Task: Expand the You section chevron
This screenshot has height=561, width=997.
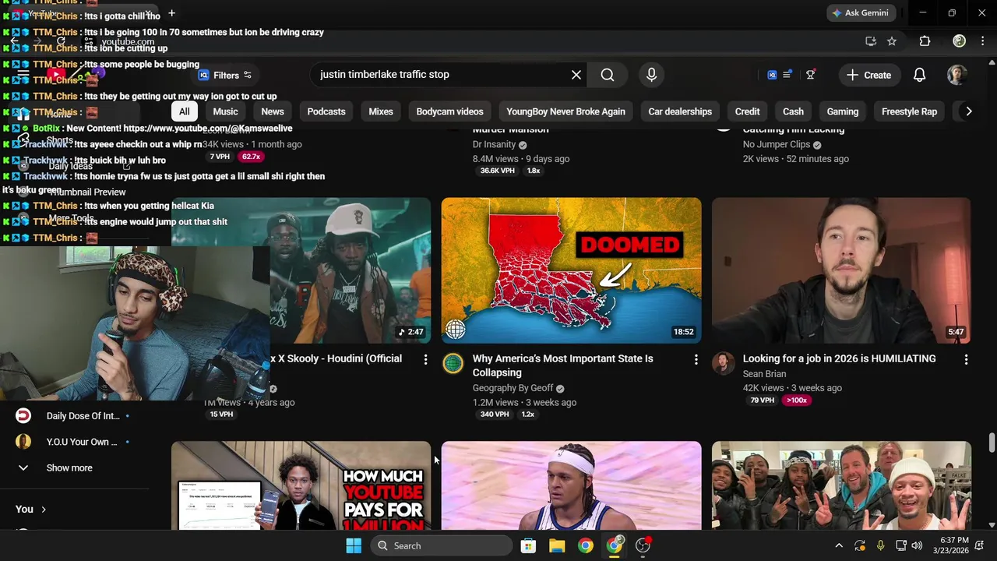Action: click(x=44, y=510)
